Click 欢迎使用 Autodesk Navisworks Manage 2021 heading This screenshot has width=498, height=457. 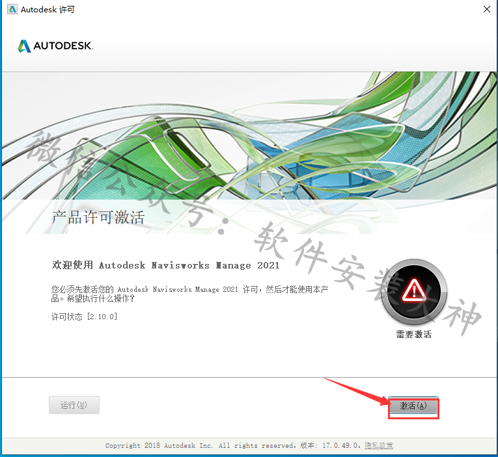[x=165, y=265]
